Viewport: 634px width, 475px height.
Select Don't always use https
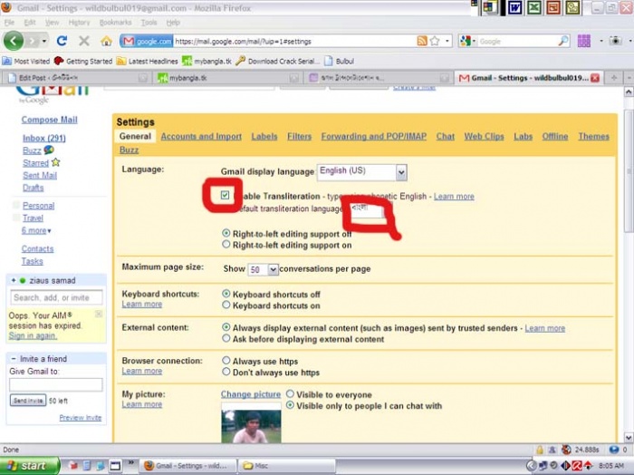[226, 372]
